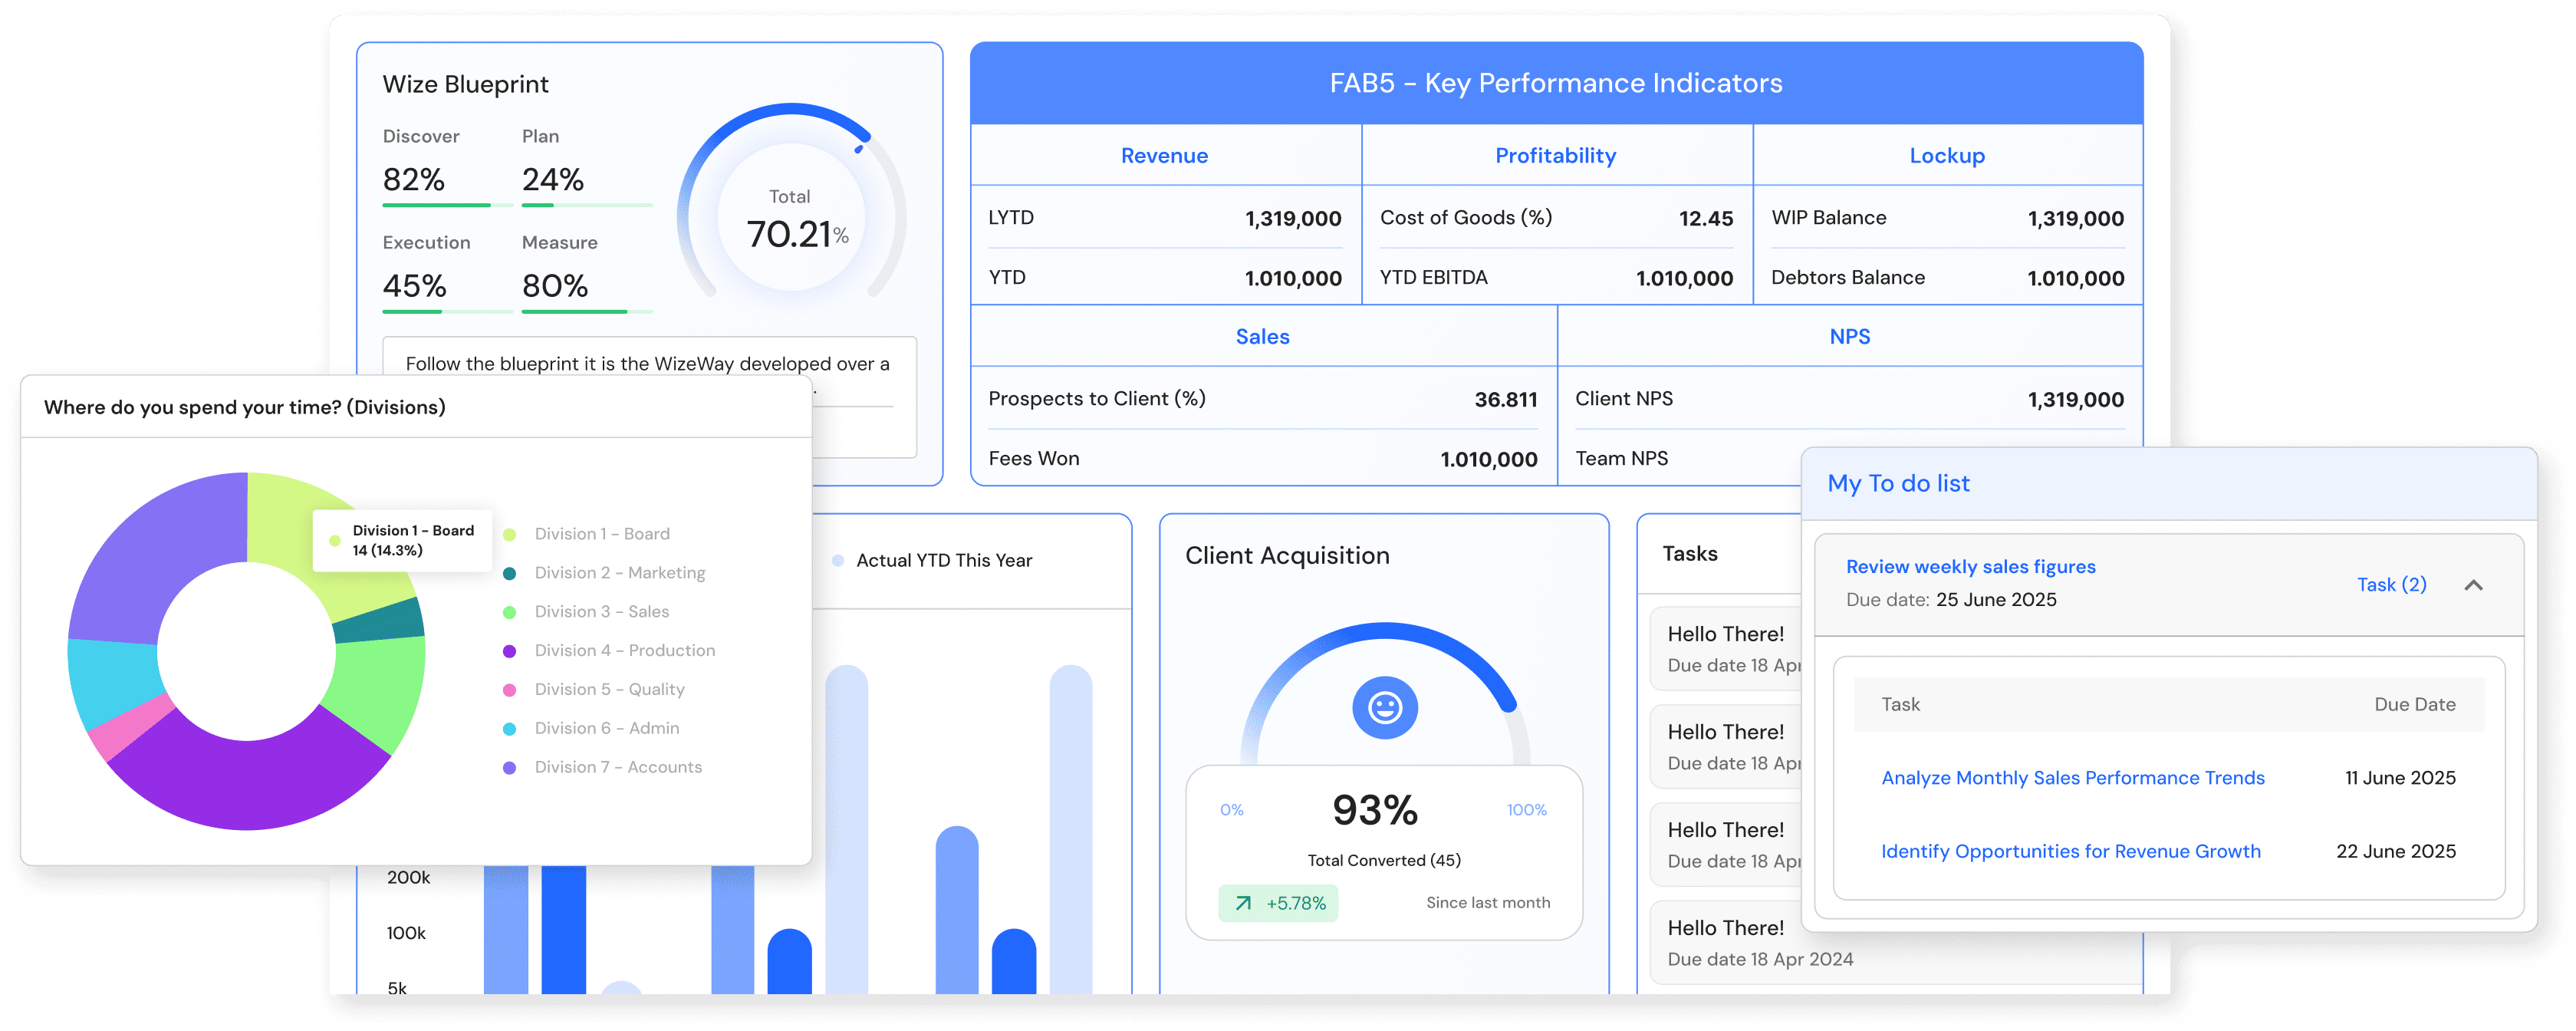This screenshot has width=2576, height=1031.
Task: Select the Lockup KPI column header
Action: coord(1946,156)
